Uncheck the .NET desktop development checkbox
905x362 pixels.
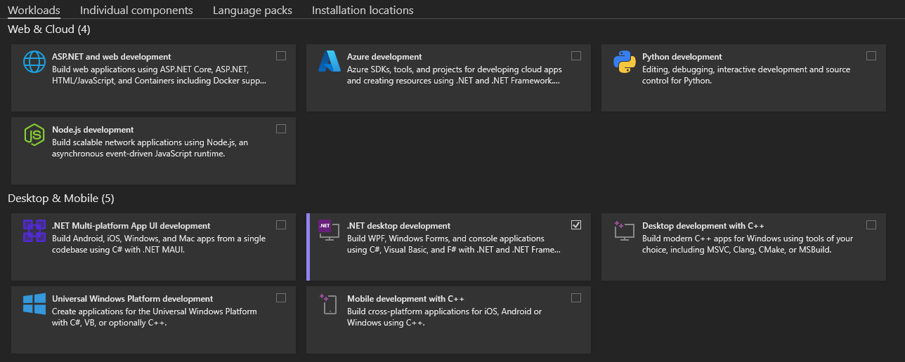[x=576, y=225]
